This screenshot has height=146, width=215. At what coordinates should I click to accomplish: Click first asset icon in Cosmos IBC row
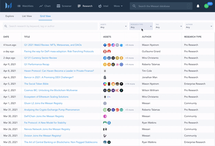coord(105,90)
